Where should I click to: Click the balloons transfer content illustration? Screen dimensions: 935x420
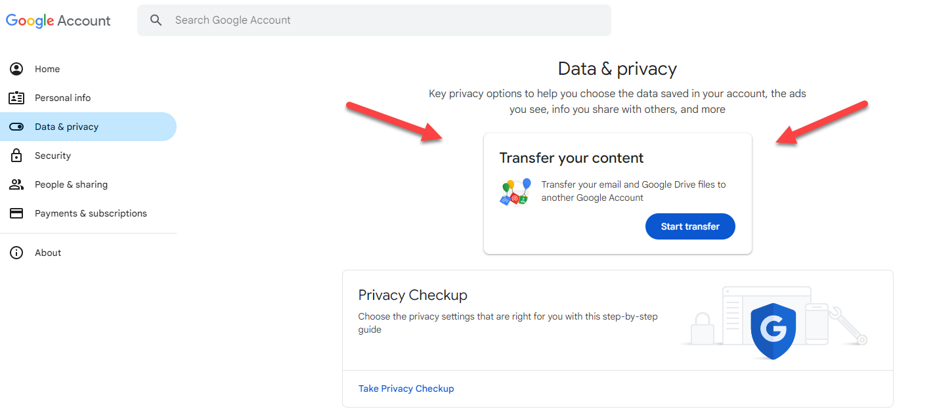pyautogui.click(x=515, y=192)
